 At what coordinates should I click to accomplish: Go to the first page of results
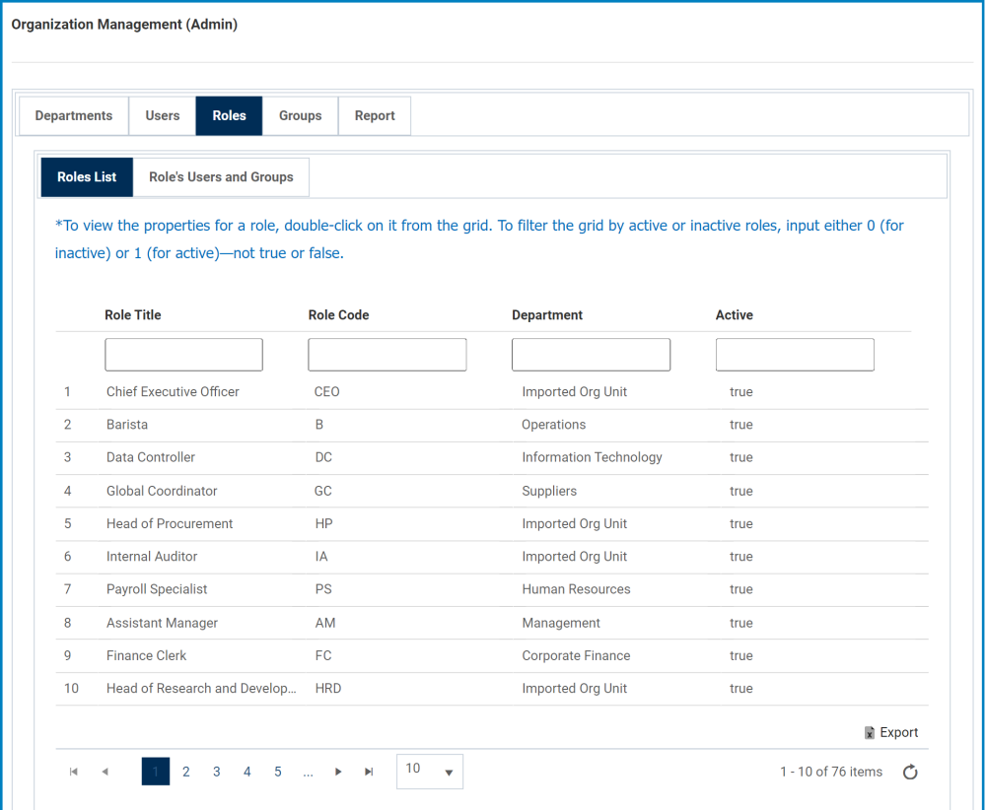[73, 772]
